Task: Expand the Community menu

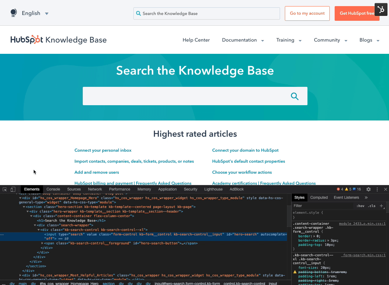Action: tap(331, 40)
